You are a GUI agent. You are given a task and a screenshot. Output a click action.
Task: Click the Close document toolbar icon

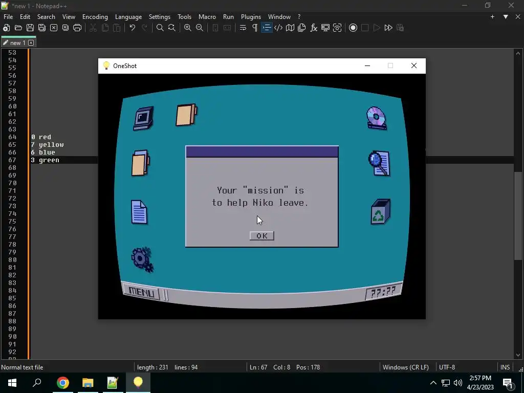(53, 28)
